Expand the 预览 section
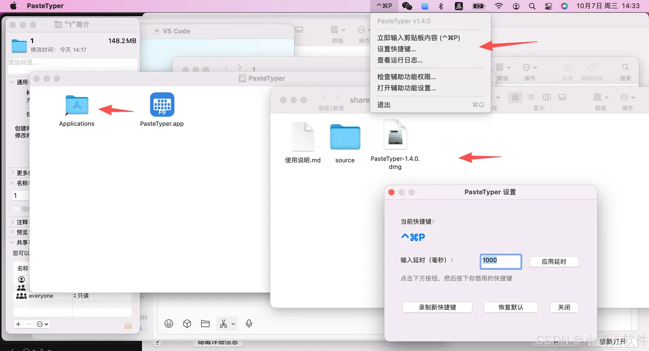649x351 pixels. click(x=12, y=232)
